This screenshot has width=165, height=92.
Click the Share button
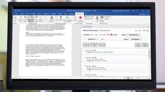tap(142, 14)
